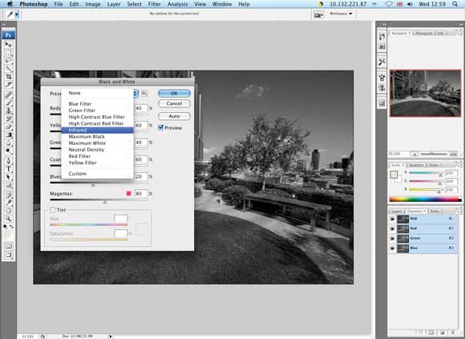This screenshot has width=465, height=339.
Task: Click the Blues slider handle
Action: point(93,185)
